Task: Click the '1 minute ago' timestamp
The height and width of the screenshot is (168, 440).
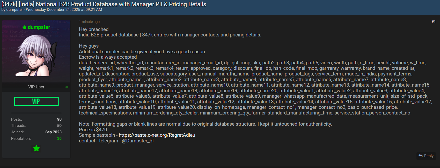Action: pos(89,22)
